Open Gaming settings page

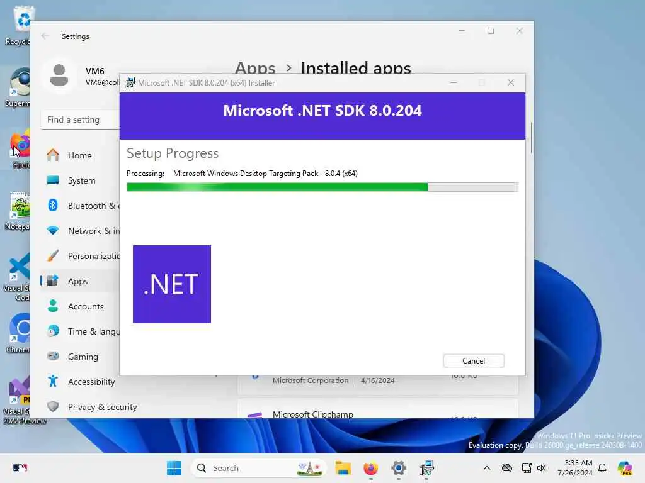[80, 357]
